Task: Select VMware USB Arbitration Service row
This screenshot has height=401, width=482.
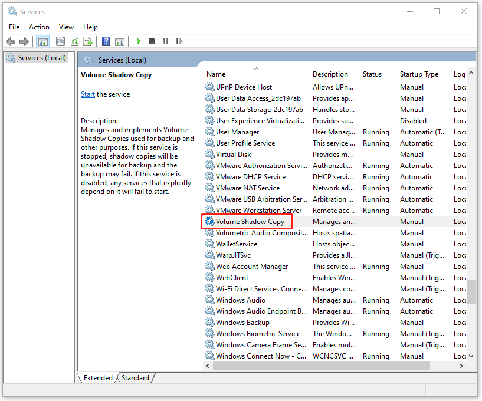Action: pyautogui.click(x=335, y=199)
